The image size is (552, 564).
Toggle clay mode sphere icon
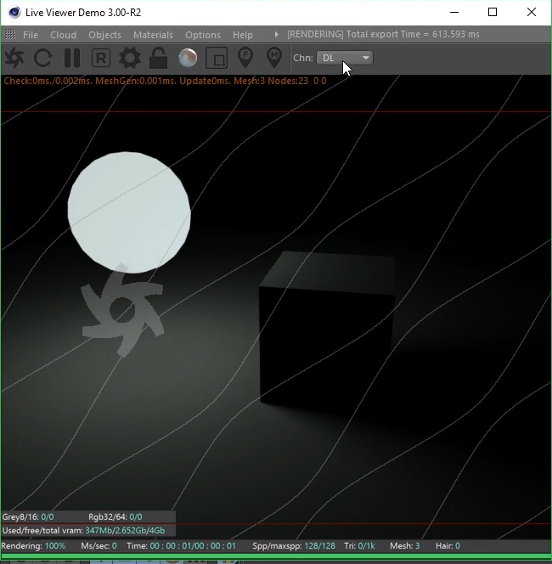[188, 58]
